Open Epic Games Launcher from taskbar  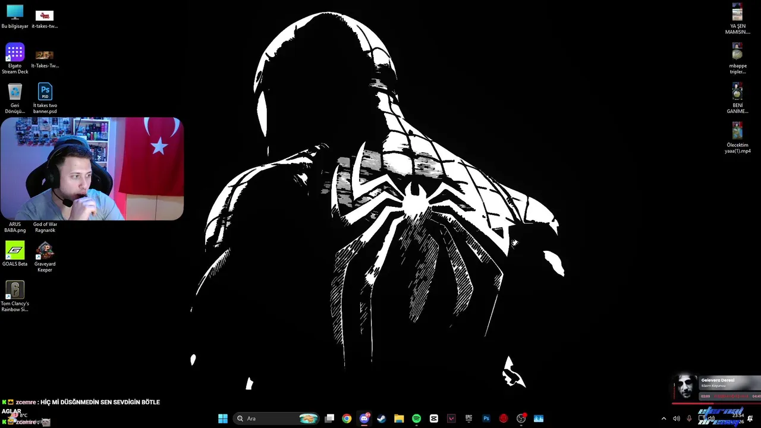[x=468, y=418]
